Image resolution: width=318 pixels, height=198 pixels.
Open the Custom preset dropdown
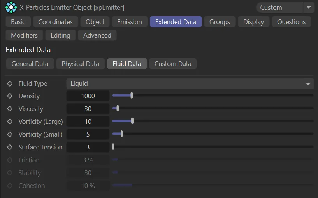click(x=279, y=7)
